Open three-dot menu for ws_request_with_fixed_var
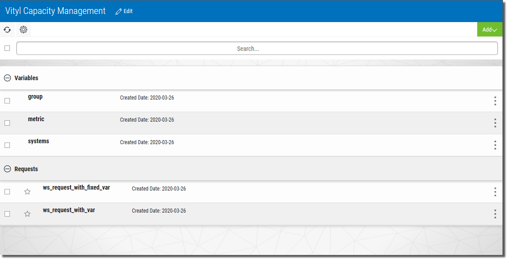 [x=495, y=192]
